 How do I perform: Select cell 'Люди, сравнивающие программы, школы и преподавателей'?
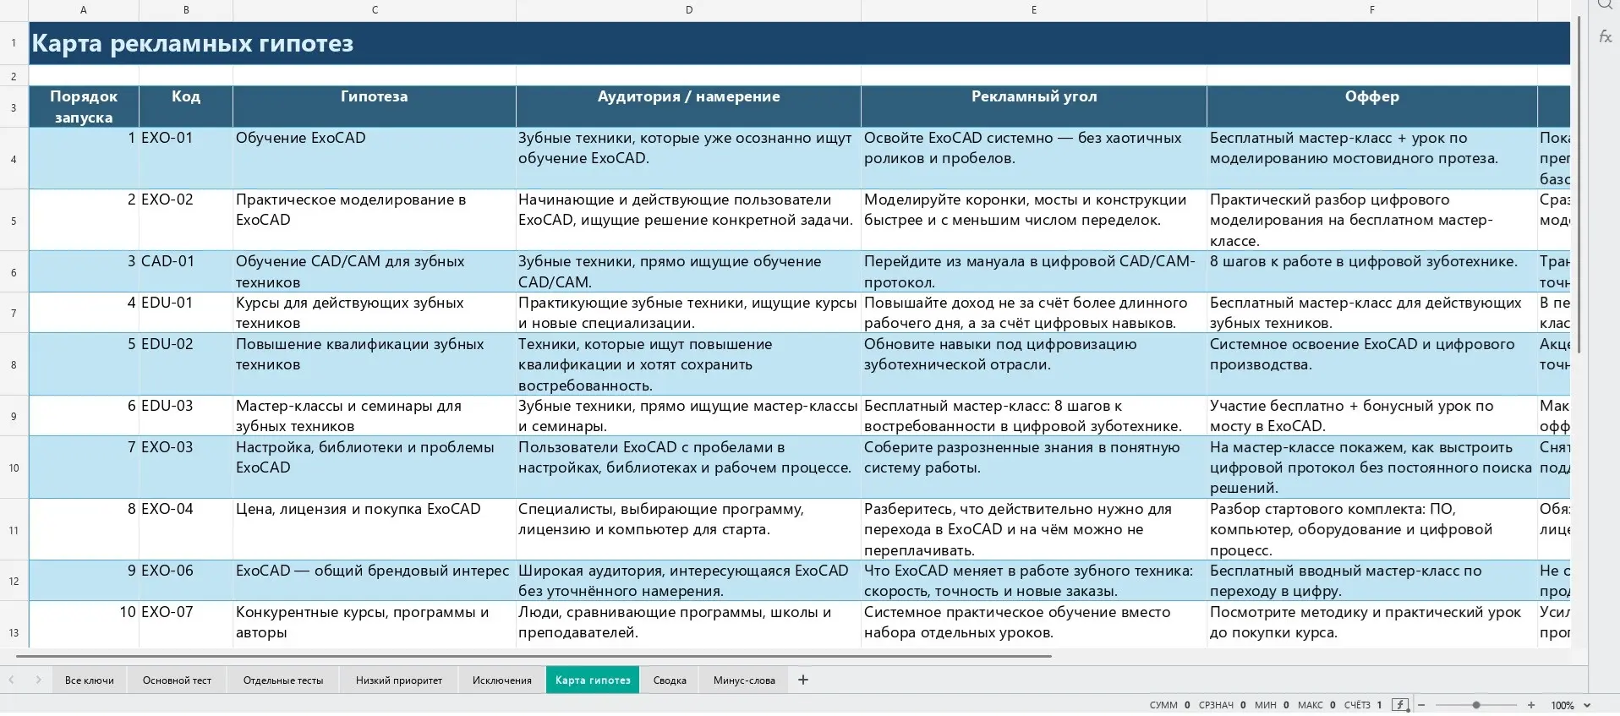689,626
